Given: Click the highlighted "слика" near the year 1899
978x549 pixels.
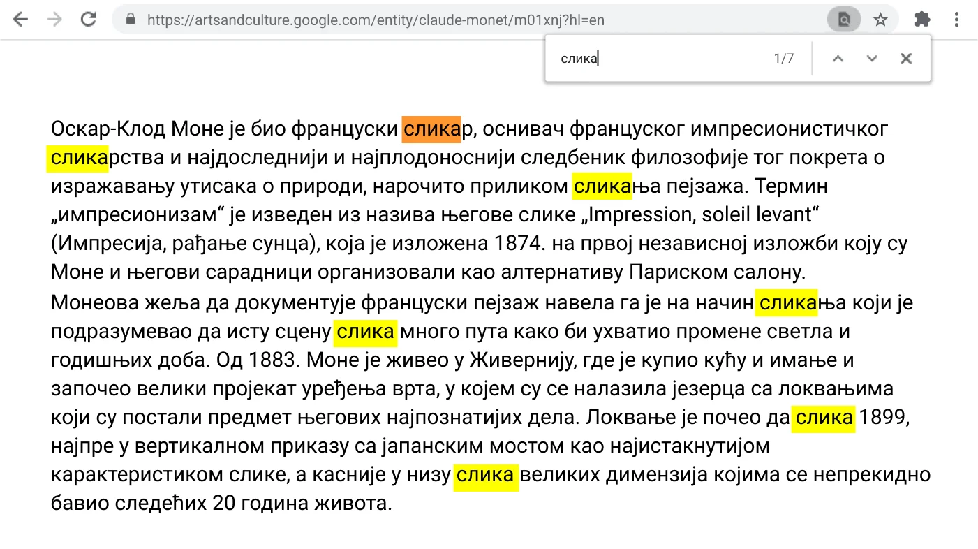Looking at the screenshot, I should point(823,418).
